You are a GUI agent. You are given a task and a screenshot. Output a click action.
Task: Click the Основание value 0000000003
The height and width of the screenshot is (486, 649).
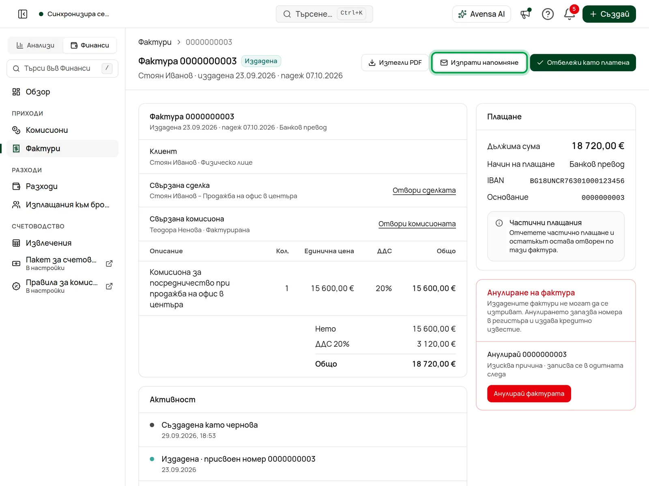tap(603, 198)
